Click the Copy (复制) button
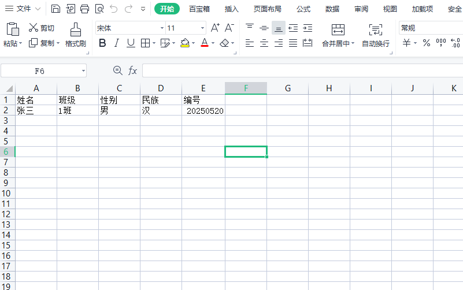The height and width of the screenshot is (290, 463). point(42,43)
